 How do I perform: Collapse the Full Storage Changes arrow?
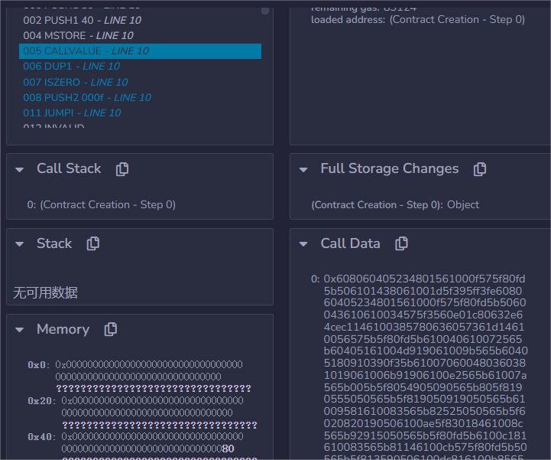(303, 169)
